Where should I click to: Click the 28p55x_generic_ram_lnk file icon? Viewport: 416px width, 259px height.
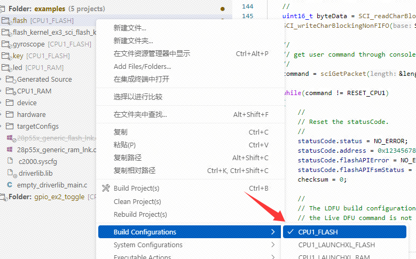coord(10,150)
